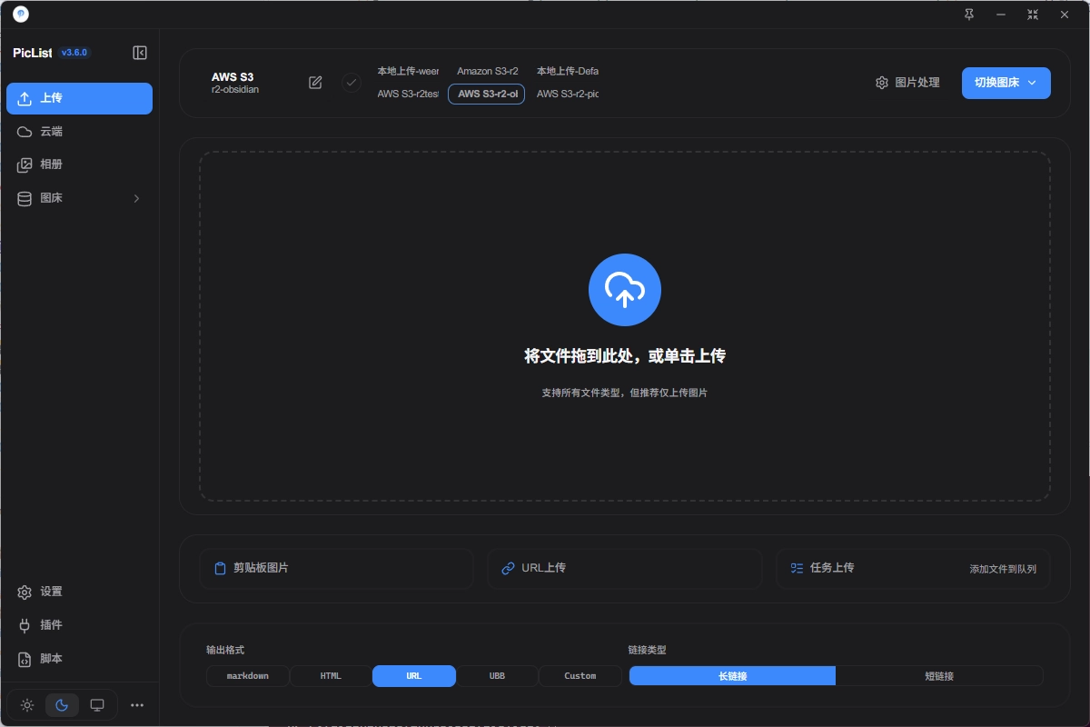This screenshot has width=1090, height=727.
Task: Select the AWS S3-r2test config tab
Action: pyautogui.click(x=408, y=94)
